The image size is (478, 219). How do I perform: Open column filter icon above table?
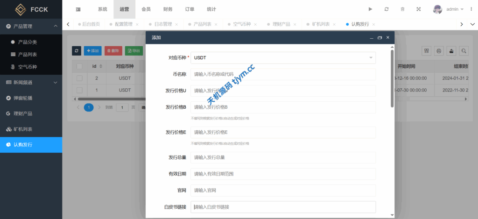click(427, 51)
